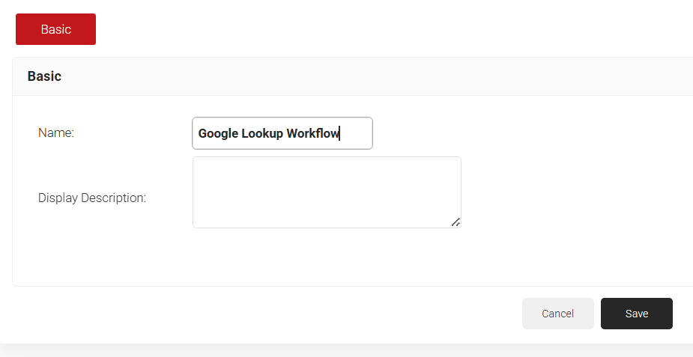Place cursor on the word Google in Name
693x357 pixels.
coord(217,134)
